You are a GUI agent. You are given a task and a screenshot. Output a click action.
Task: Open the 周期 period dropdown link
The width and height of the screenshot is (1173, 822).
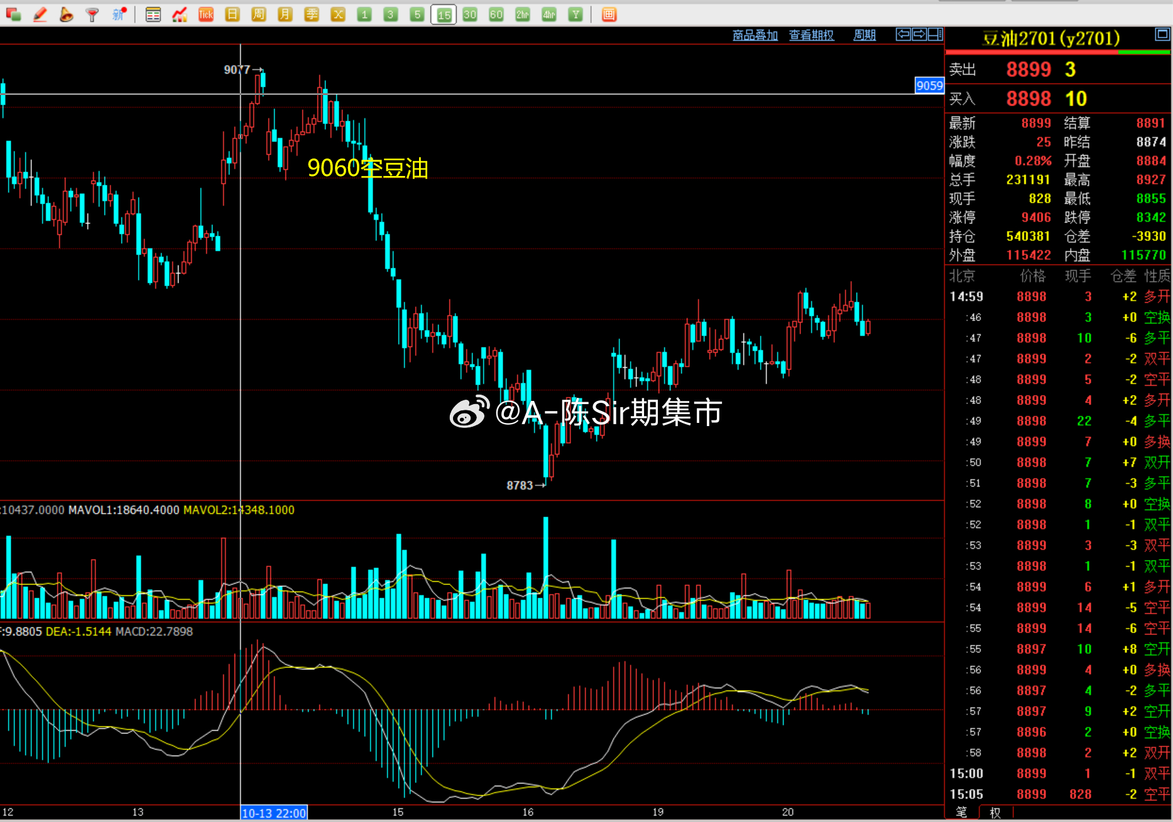[x=865, y=35]
